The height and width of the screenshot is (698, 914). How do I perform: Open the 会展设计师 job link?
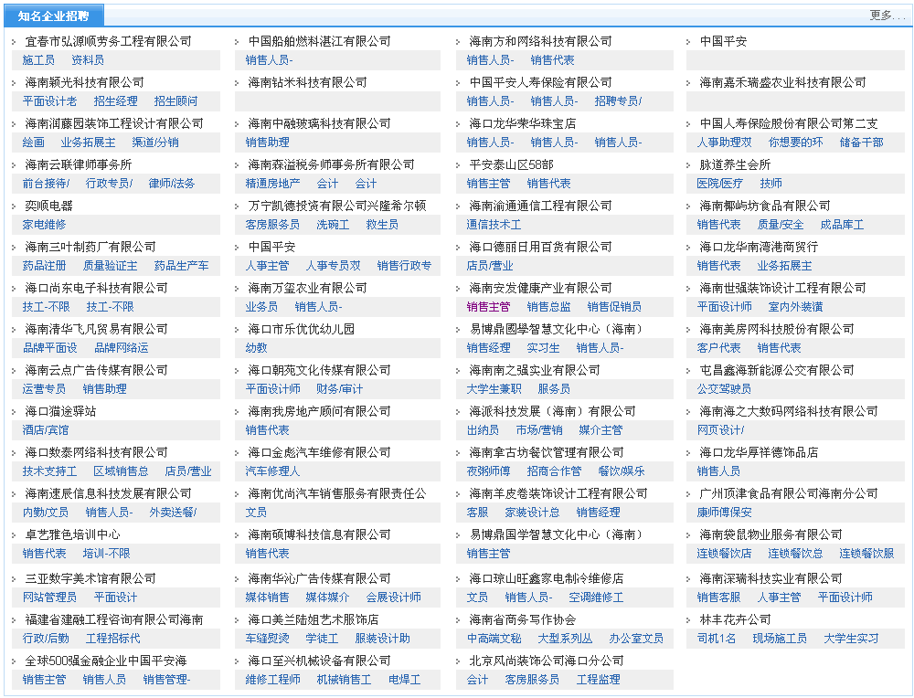click(393, 598)
